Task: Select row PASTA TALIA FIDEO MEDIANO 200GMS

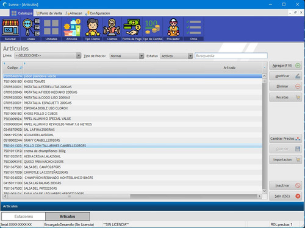Action: tap(132, 92)
